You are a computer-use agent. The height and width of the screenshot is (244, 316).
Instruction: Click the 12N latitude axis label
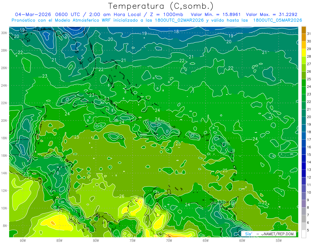click(4, 191)
